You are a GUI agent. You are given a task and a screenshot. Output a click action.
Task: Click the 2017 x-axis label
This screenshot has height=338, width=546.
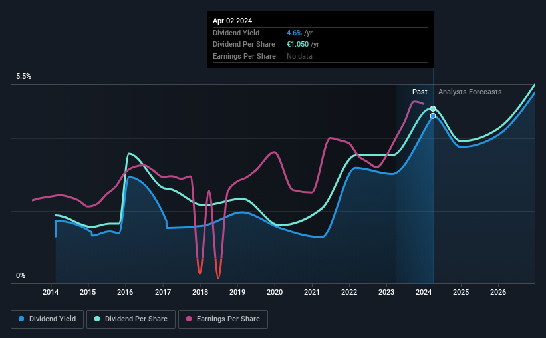pyautogui.click(x=163, y=292)
